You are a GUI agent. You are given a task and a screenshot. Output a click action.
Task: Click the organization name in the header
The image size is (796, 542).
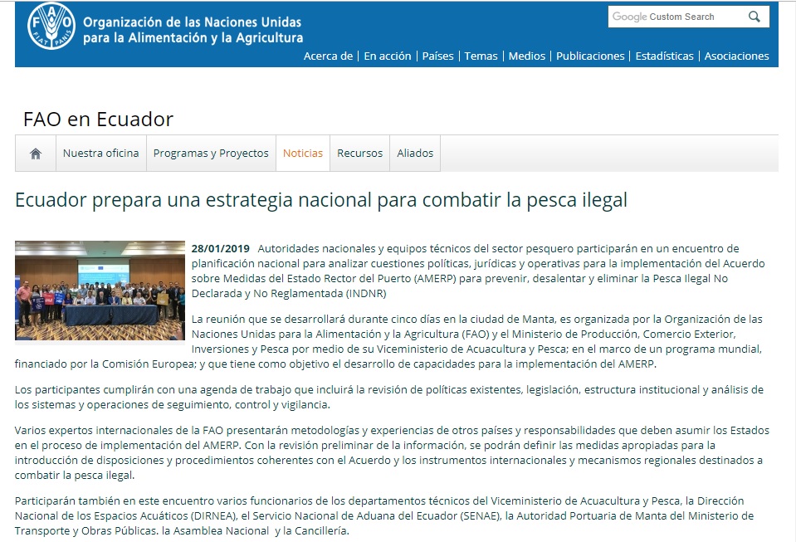[193, 30]
